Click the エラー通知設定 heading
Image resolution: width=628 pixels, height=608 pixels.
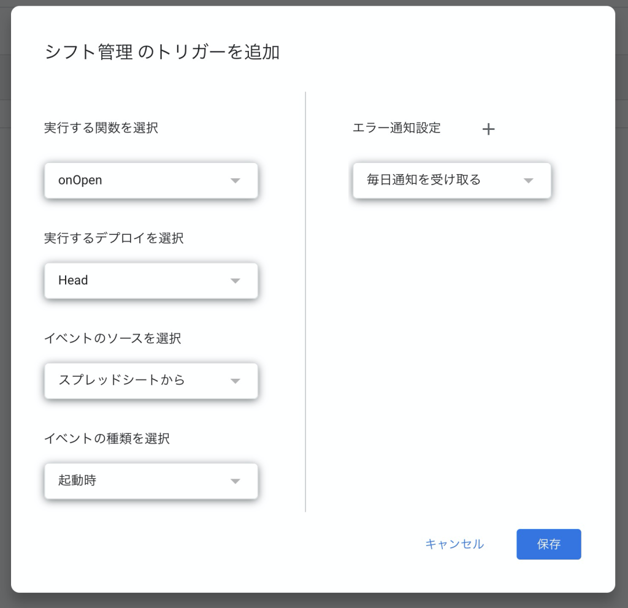pos(397,128)
